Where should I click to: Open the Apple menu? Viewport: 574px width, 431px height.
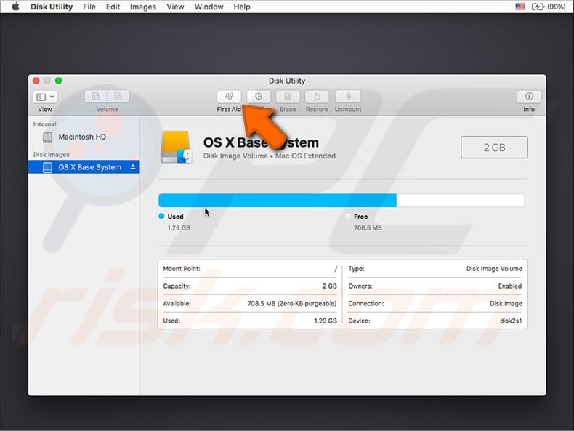(15, 7)
